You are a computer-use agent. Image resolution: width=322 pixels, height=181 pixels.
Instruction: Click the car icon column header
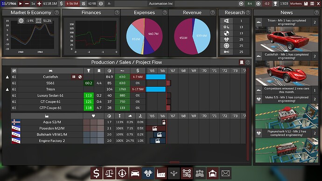coord(50,70)
